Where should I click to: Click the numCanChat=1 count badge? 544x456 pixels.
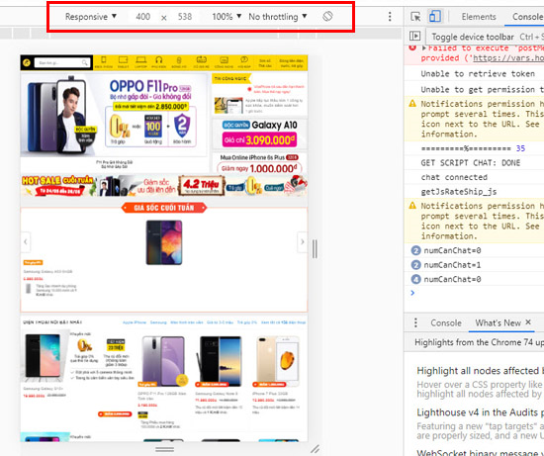point(415,265)
